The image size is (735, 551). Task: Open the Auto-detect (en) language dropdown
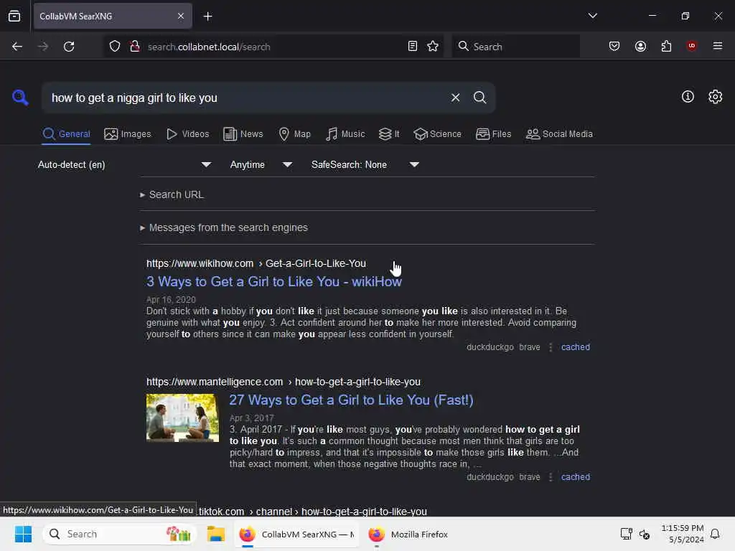click(124, 165)
